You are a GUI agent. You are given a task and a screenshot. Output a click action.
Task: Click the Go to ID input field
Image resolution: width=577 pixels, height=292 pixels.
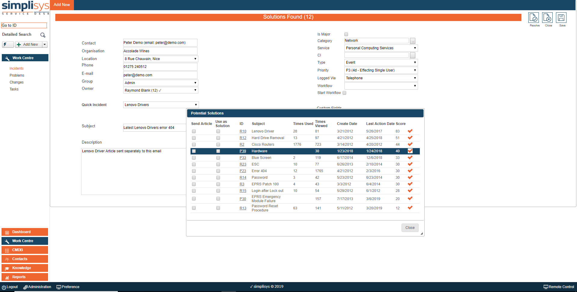[x=24, y=26]
